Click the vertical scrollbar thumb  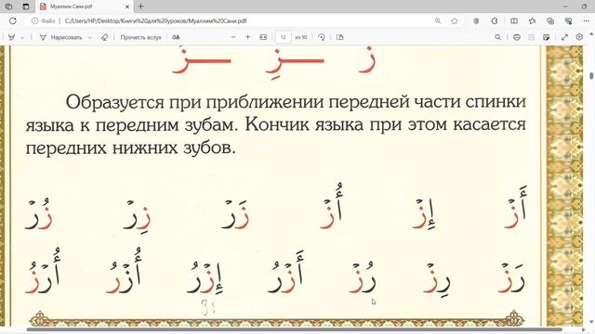point(591,75)
